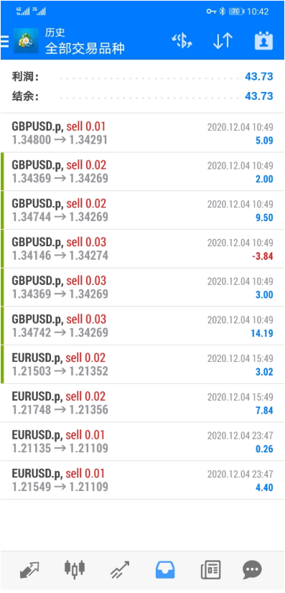This screenshot has height=593, width=285.
Task: Select the EURUSD.p trade with 0.26 profit
Action: pyautogui.click(x=142, y=442)
